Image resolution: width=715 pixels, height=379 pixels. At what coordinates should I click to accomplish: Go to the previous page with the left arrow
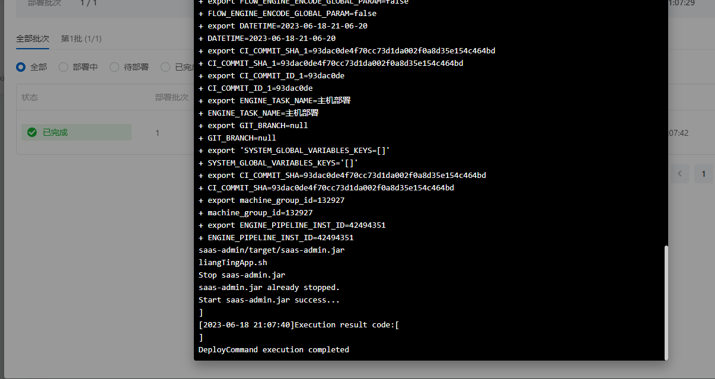pyautogui.click(x=680, y=174)
